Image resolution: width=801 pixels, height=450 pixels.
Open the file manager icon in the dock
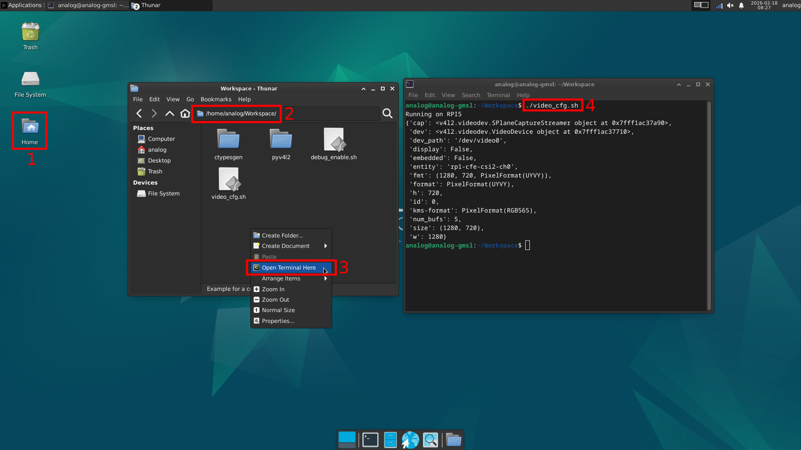[x=454, y=440]
